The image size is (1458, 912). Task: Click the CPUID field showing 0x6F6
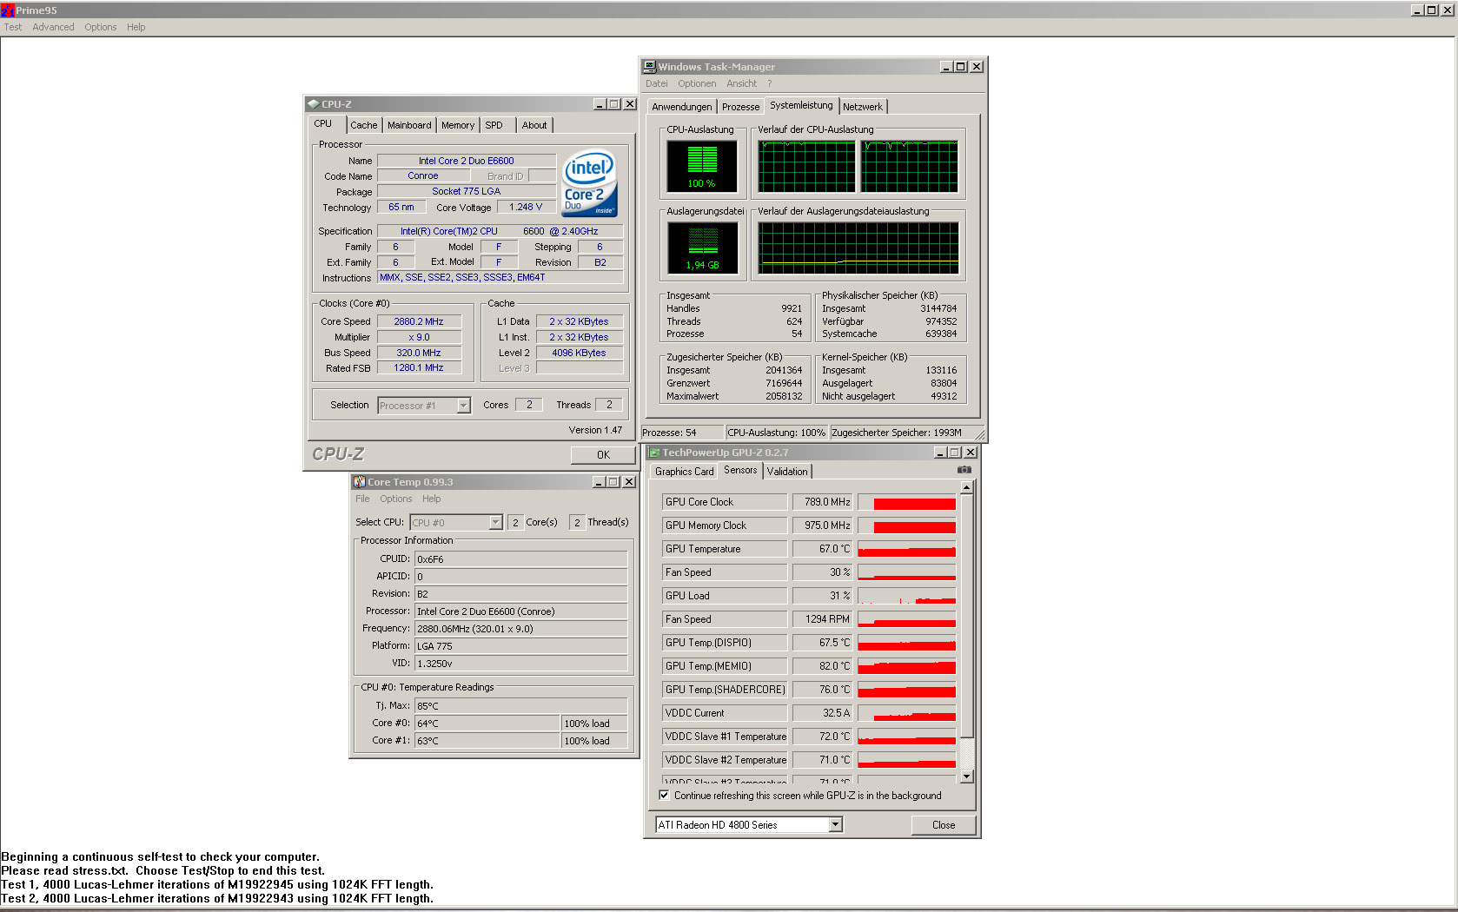[x=520, y=559]
